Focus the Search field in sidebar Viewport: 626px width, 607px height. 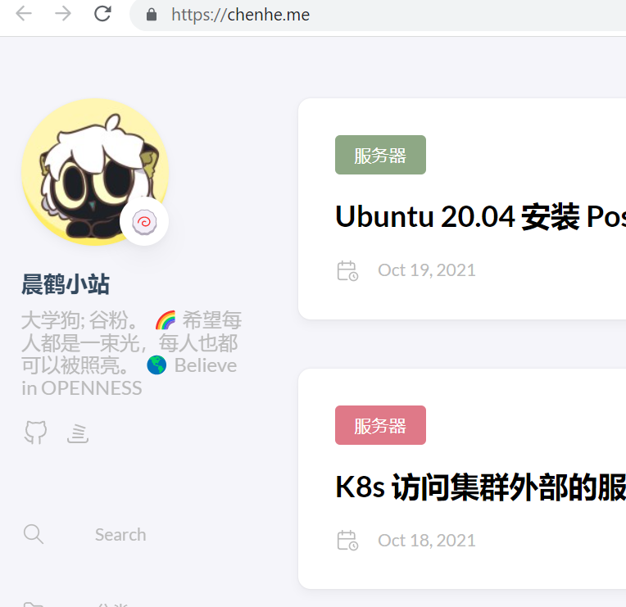(x=120, y=534)
